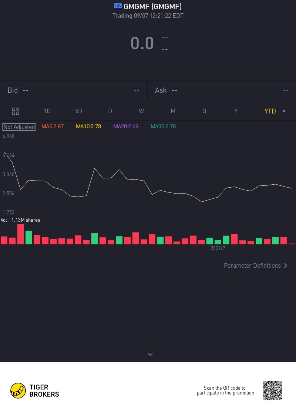The height and width of the screenshot is (419, 296).
Task: Switch to the 1D chart tab
Action: [47, 111]
